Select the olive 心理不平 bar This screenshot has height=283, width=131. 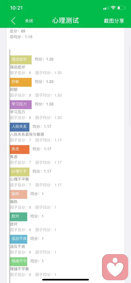(x=20, y=172)
